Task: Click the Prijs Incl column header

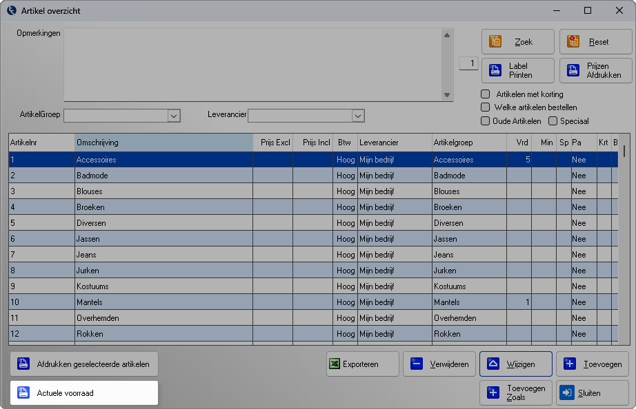Action: click(313, 143)
